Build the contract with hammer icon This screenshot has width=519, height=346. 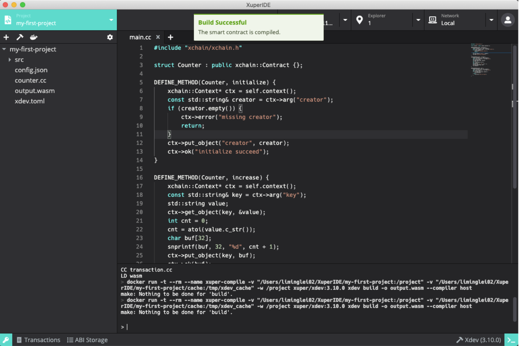click(x=20, y=37)
